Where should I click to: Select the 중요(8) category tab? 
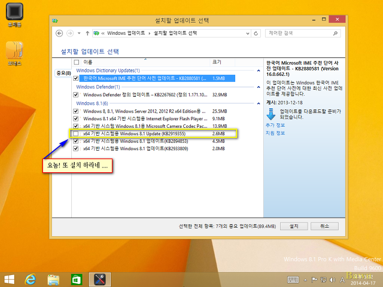(63, 73)
